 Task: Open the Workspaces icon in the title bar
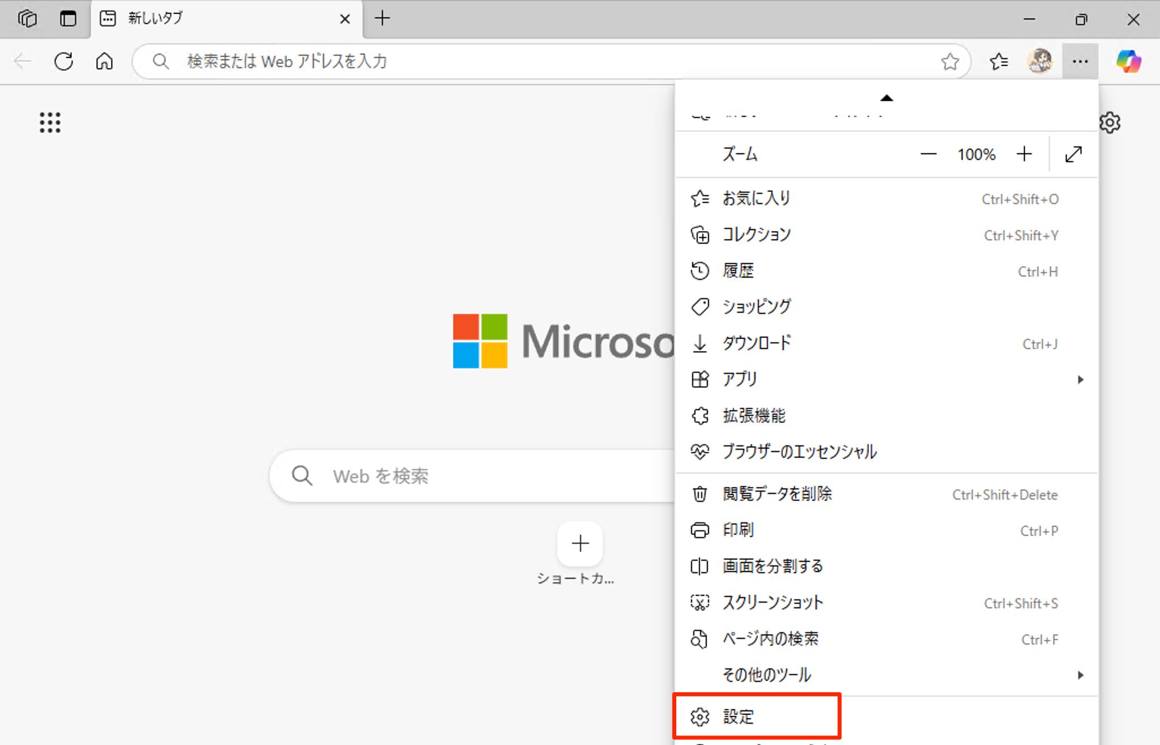(x=27, y=18)
